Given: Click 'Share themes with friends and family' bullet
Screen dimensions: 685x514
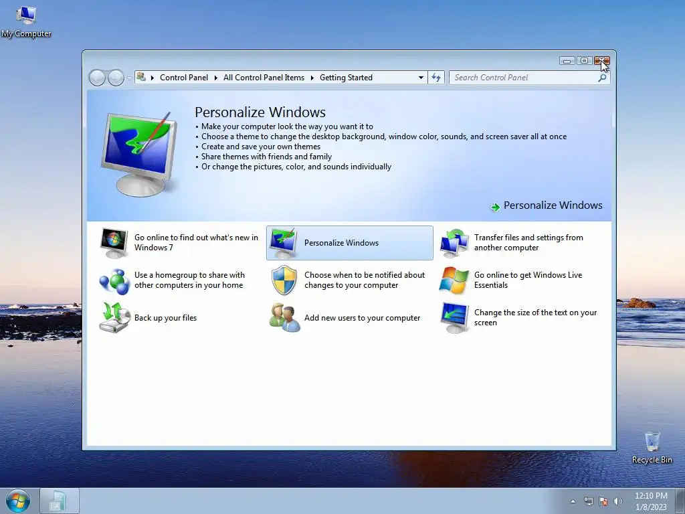Looking at the screenshot, I should click(266, 157).
